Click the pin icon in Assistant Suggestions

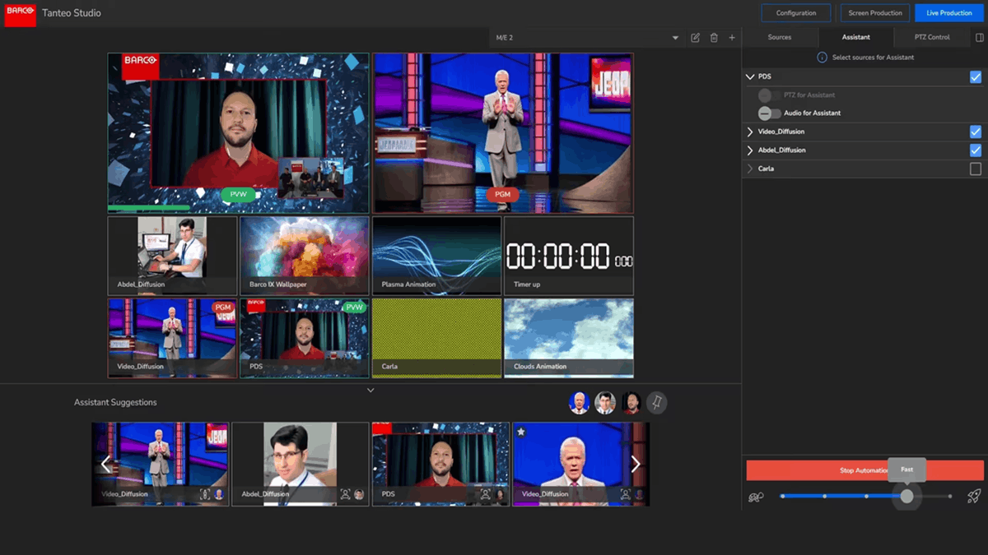(656, 402)
